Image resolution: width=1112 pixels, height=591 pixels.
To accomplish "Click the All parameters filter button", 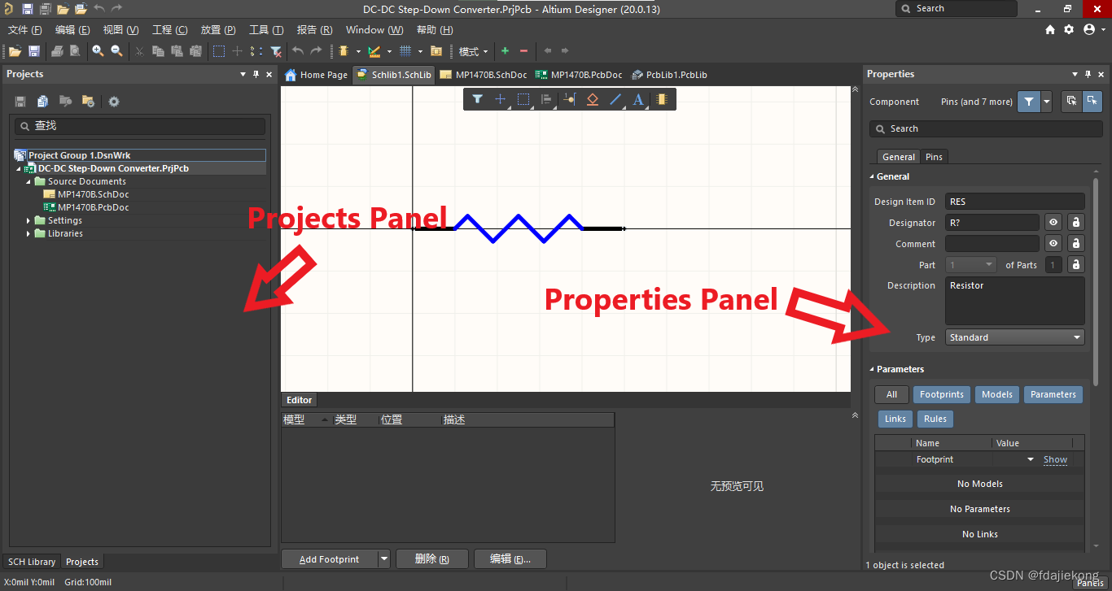I will pos(891,394).
